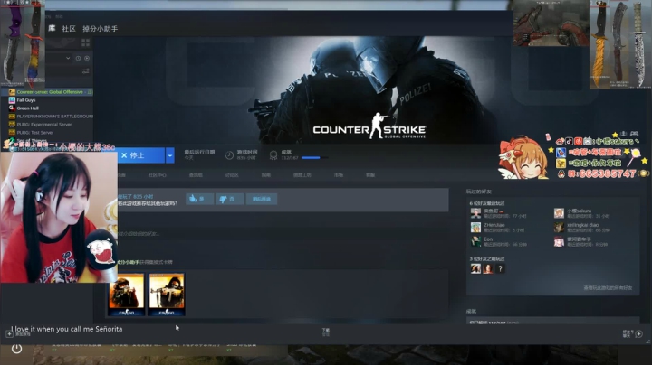
Task: Open the 掉分小助手 profile menu
Action: [x=101, y=29]
